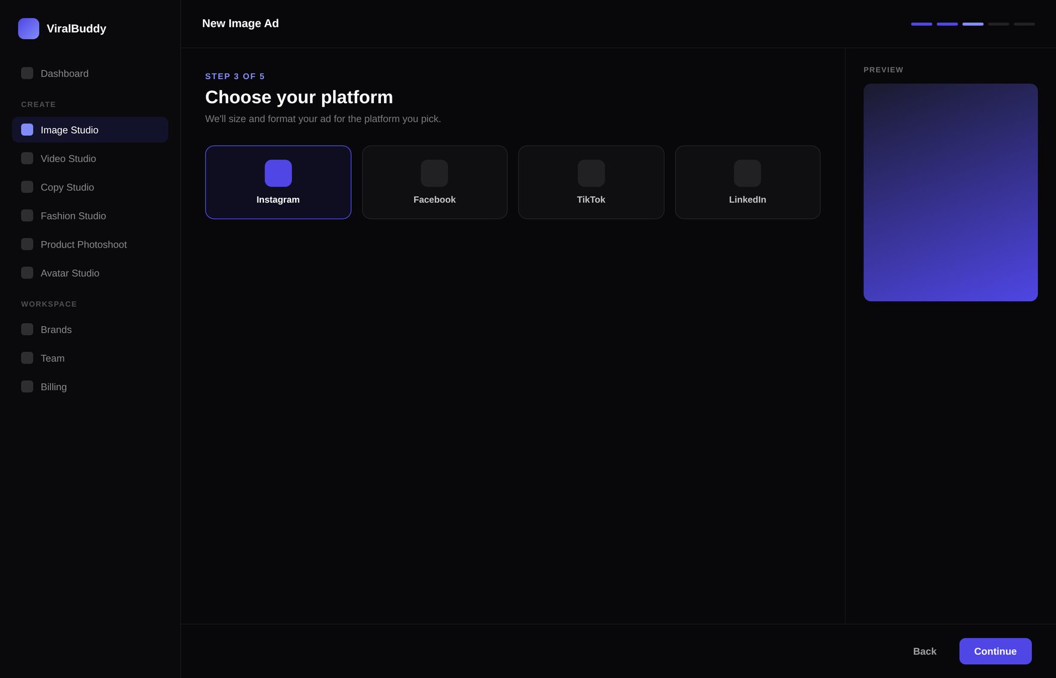Click the 'We'll size and format' description
Screen dimensions: 1056x678
323,119
